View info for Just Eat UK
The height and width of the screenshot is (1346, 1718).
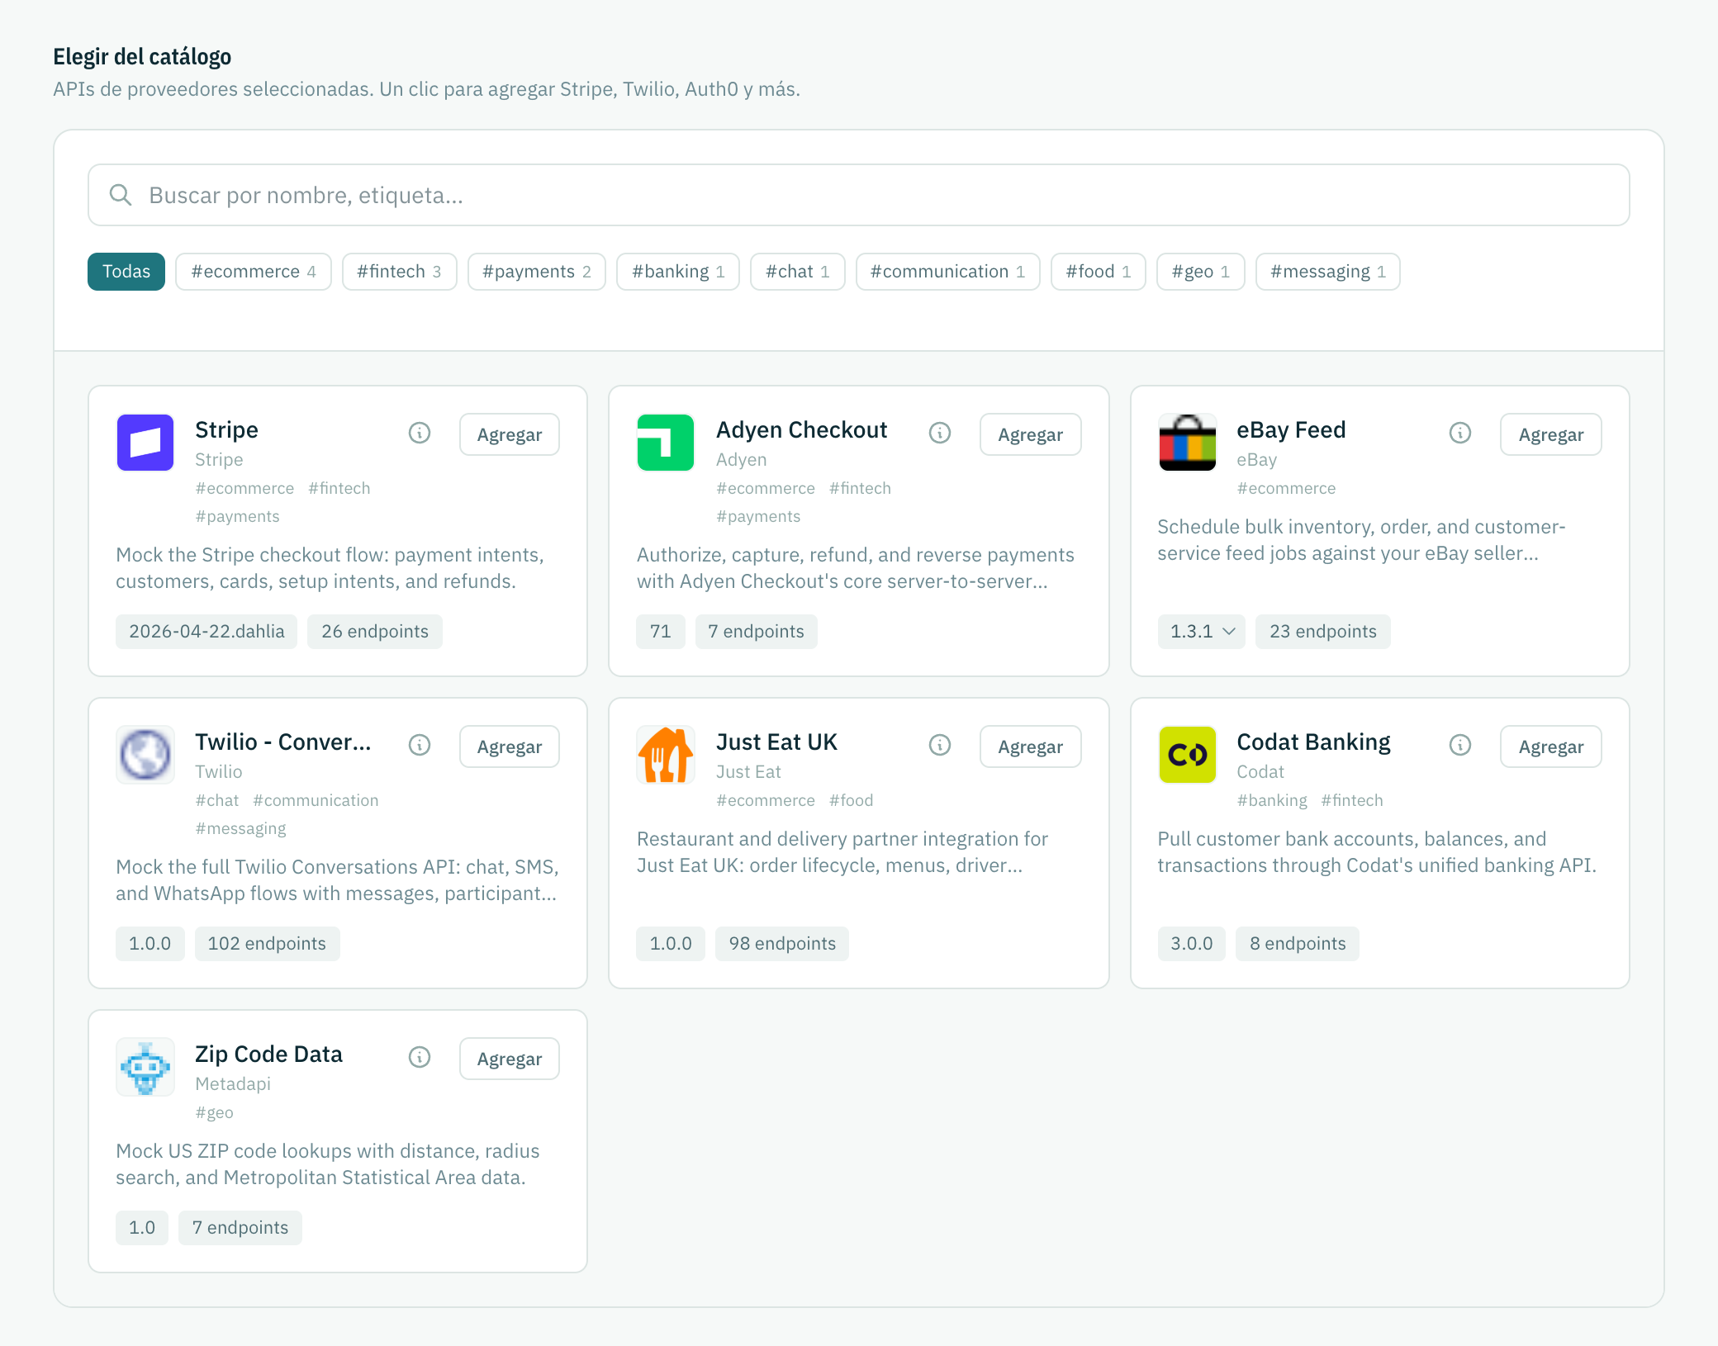pos(940,745)
